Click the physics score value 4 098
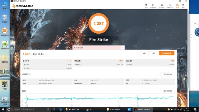Image resolution: width=199 pixels, height=112 pixels. 121,61
